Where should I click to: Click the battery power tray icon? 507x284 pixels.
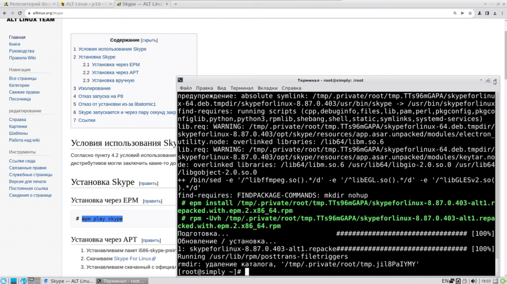click(x=458, y=281)
